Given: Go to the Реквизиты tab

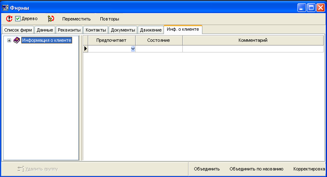Looking at the screenshot, I should click(x=69, y=30).
